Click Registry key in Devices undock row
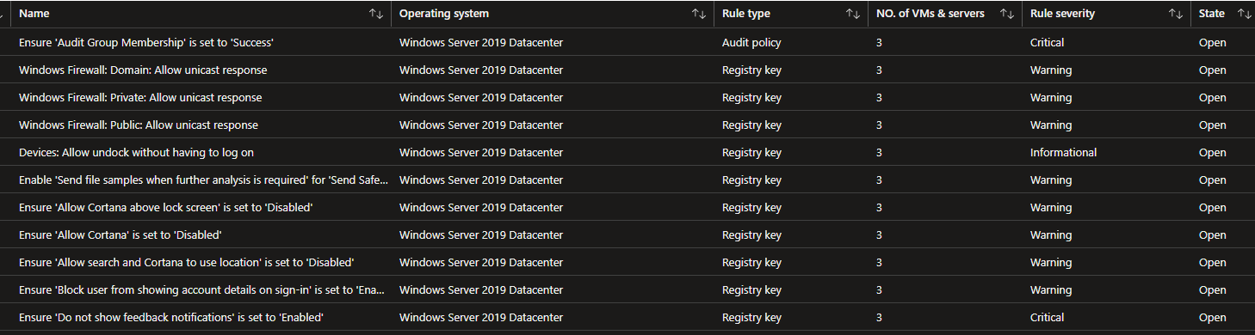The height and width of the screenshot is (335, 1255). click(x=751, y=152)
